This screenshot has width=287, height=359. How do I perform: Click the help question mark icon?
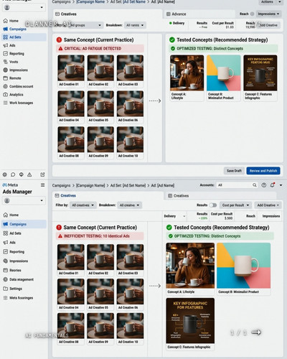tap(264, 185)
